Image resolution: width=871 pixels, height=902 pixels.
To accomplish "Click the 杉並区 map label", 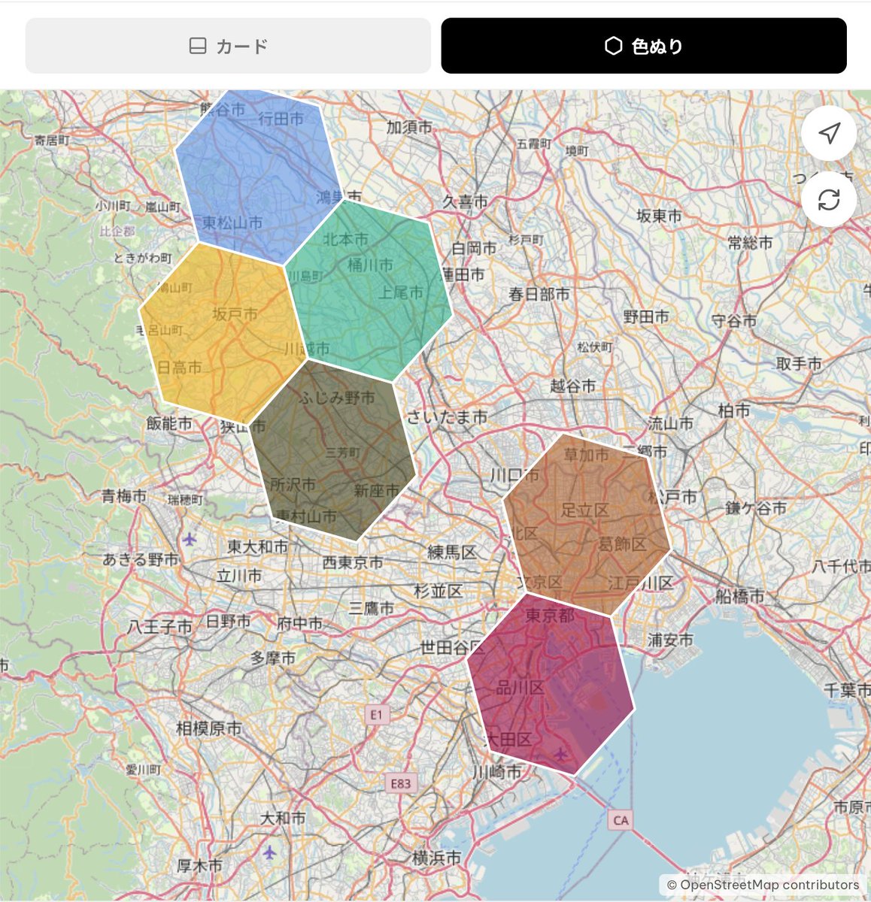I will 439,592.
